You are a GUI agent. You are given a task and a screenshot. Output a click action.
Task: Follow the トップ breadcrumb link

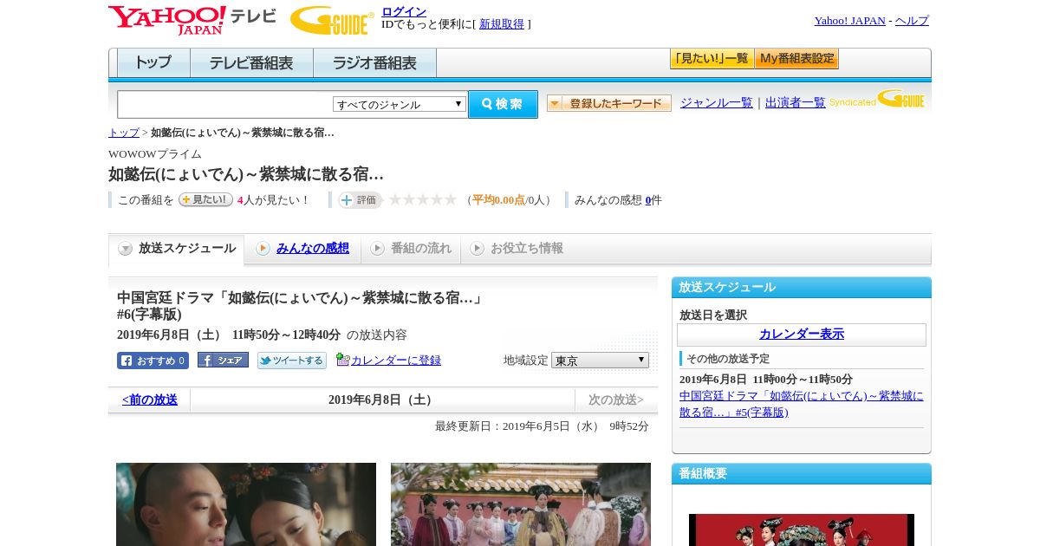click(x=123, y=133)
